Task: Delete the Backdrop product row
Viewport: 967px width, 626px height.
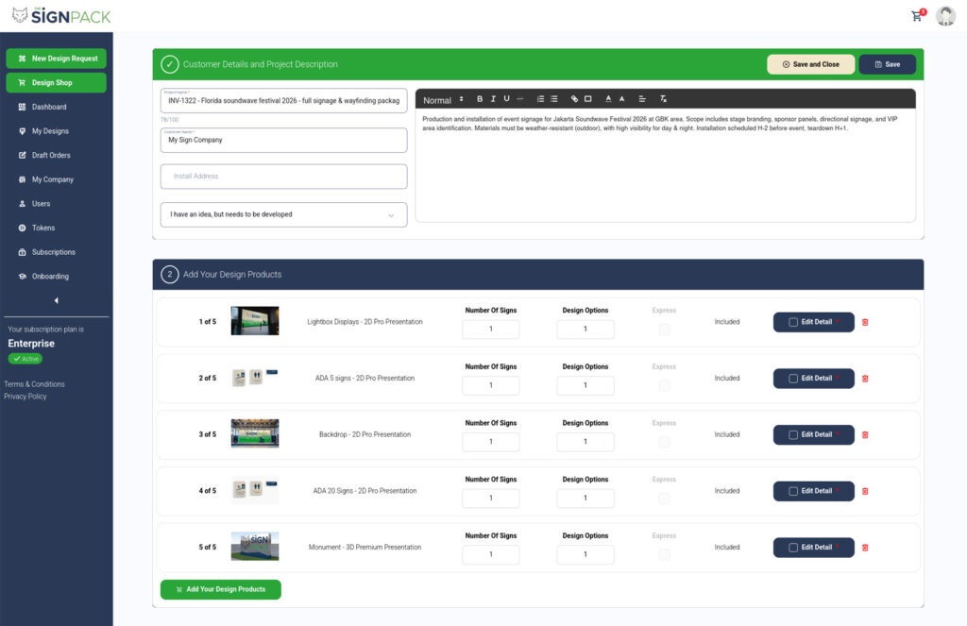Action: click(865, 435)
